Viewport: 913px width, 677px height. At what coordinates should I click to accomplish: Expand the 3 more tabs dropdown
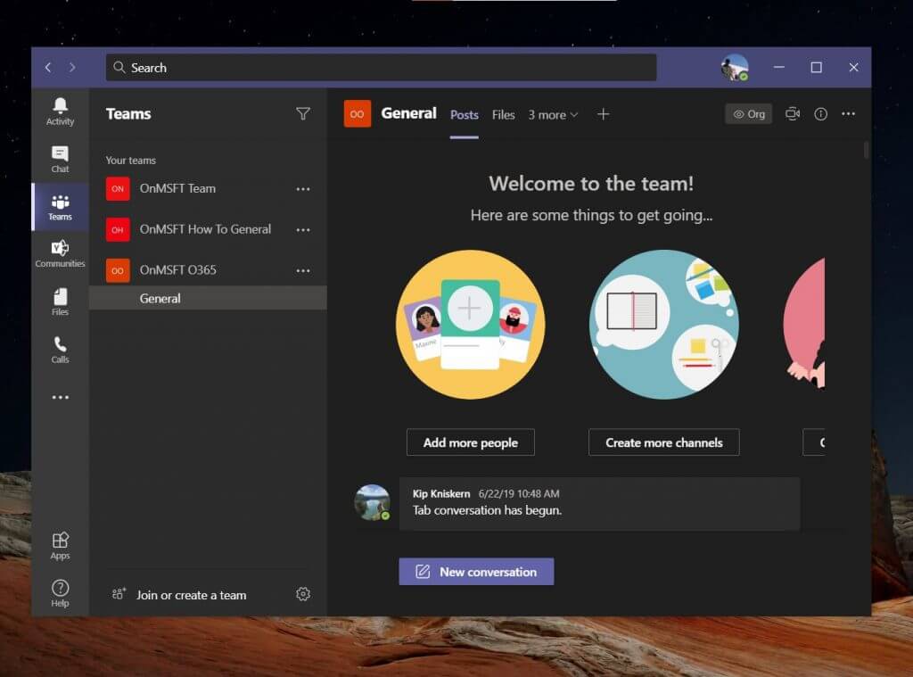[x=553, y=115]
